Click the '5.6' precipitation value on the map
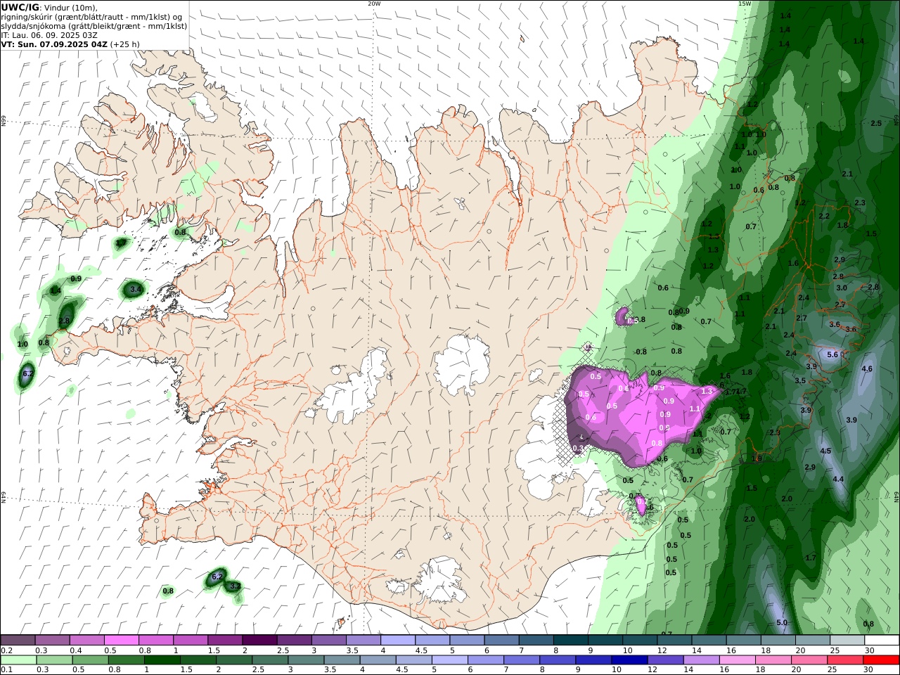The image size is (900, 675). [832, 355]
